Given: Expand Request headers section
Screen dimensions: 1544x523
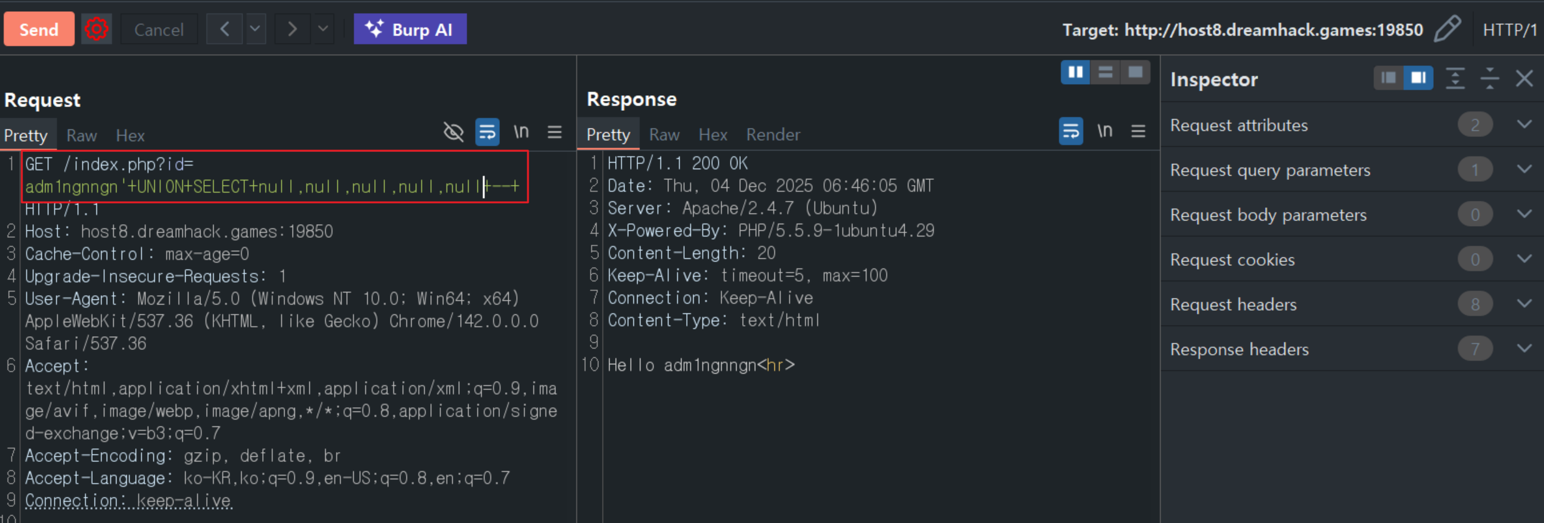Looking at the screenshot, I should [x=1524, y=304].
